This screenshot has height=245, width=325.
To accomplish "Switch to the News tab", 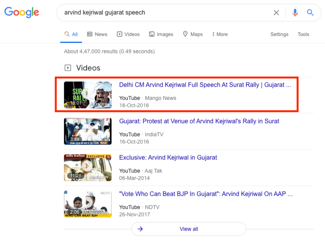I will coord(97,34).
